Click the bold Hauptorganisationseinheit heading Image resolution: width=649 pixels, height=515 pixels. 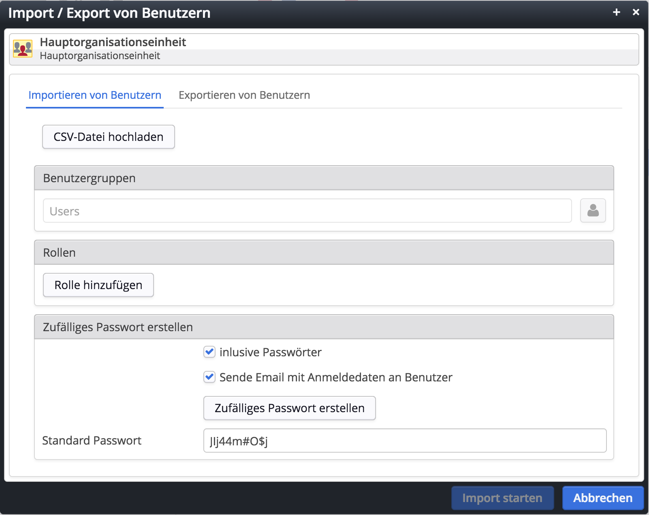click(113, 42)
